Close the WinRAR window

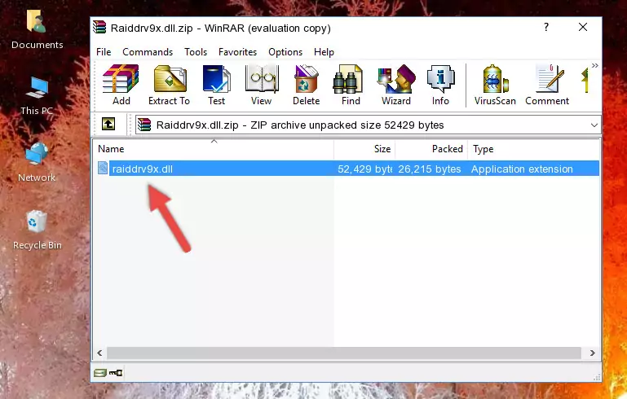click(x=583, y=27)
